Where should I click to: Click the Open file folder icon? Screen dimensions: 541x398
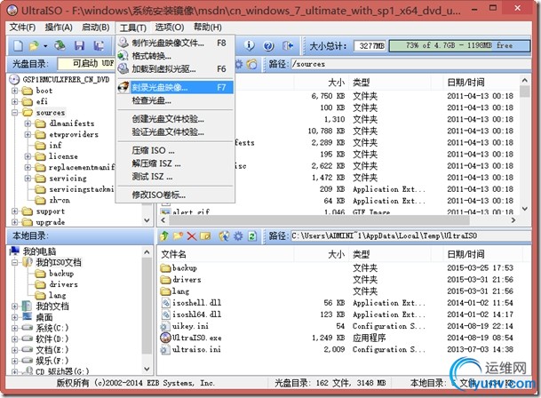click(x=35, y=45)
